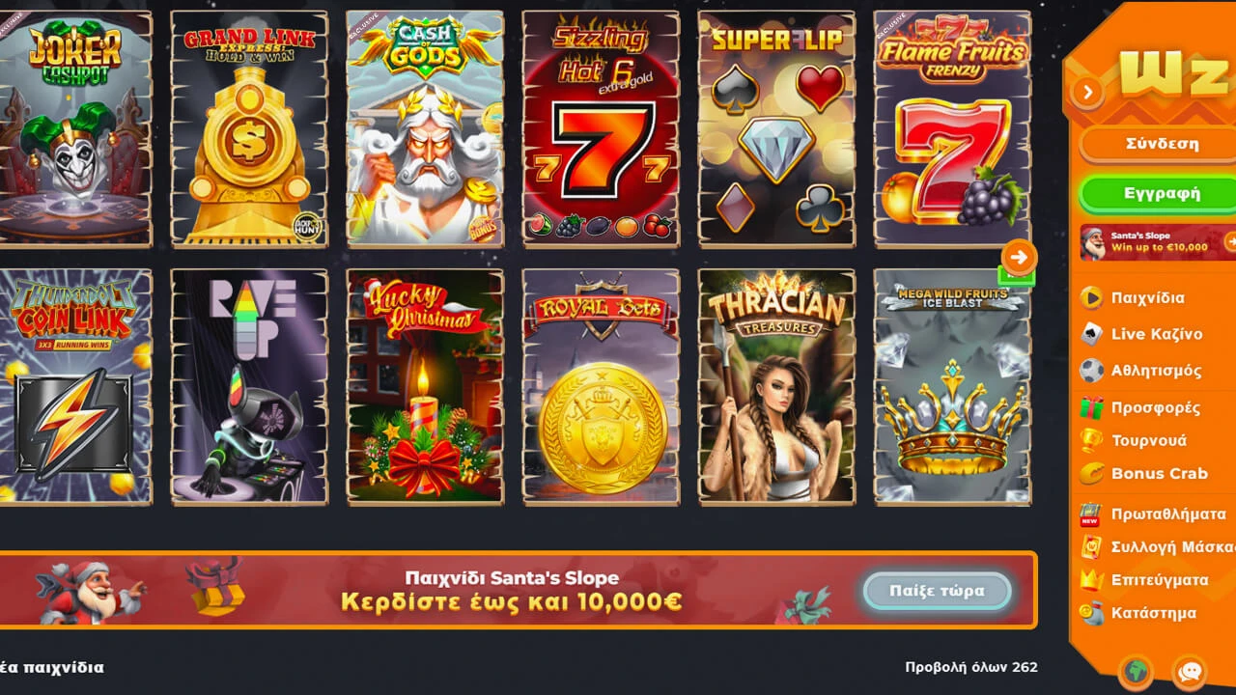The width and height of the screenshot is (1236, 695).
Task: Open Προβολή όλων 262 link
Action: click(x=971, y=667)
